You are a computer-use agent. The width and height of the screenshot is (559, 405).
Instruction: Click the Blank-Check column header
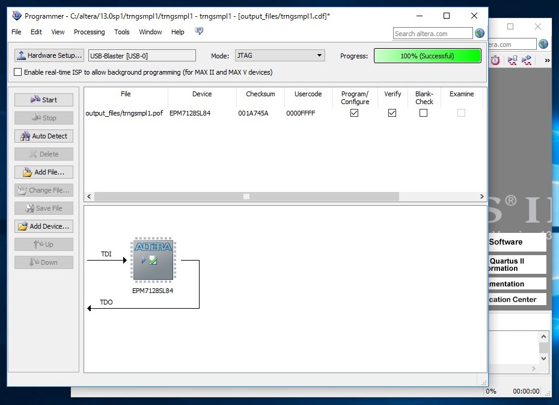[424, 97]
